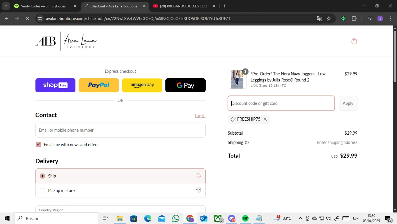The image size is (397, 224).
Task: Go back to previous page
Action: (x=7, y=19)
